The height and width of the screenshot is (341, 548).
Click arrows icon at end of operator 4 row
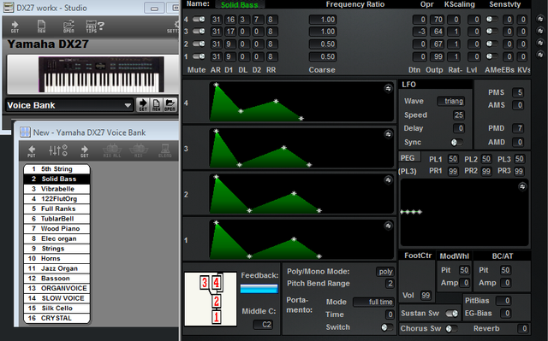click(540, 19)
